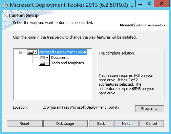The width and height of the screenshot is (171, 134).
Task: Minimize the setup window
Action: coord(140,4)
